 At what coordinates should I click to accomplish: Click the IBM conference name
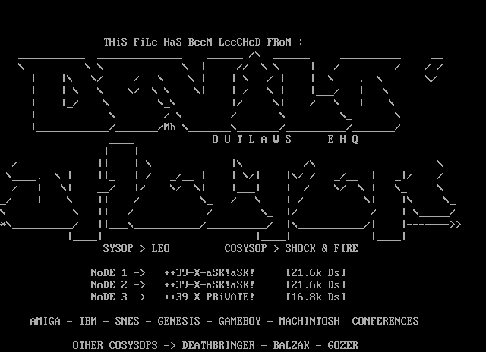[x=87, y=321]
